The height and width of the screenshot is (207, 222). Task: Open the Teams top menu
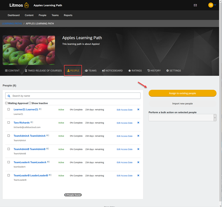(55, 15)
